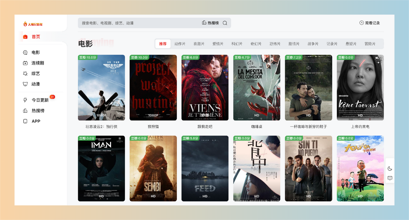The height and width of the screenshot is (220, 409).
Task: Switch to the 动作片 tab
Action: pos(180,44)
